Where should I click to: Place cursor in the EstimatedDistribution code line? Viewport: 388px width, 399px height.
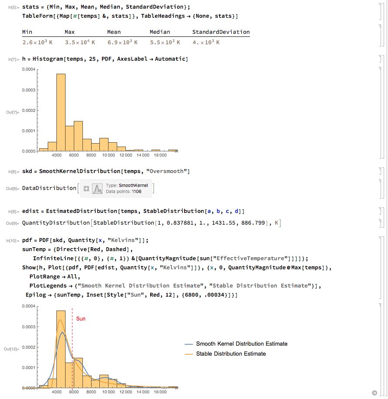[133, 211]
